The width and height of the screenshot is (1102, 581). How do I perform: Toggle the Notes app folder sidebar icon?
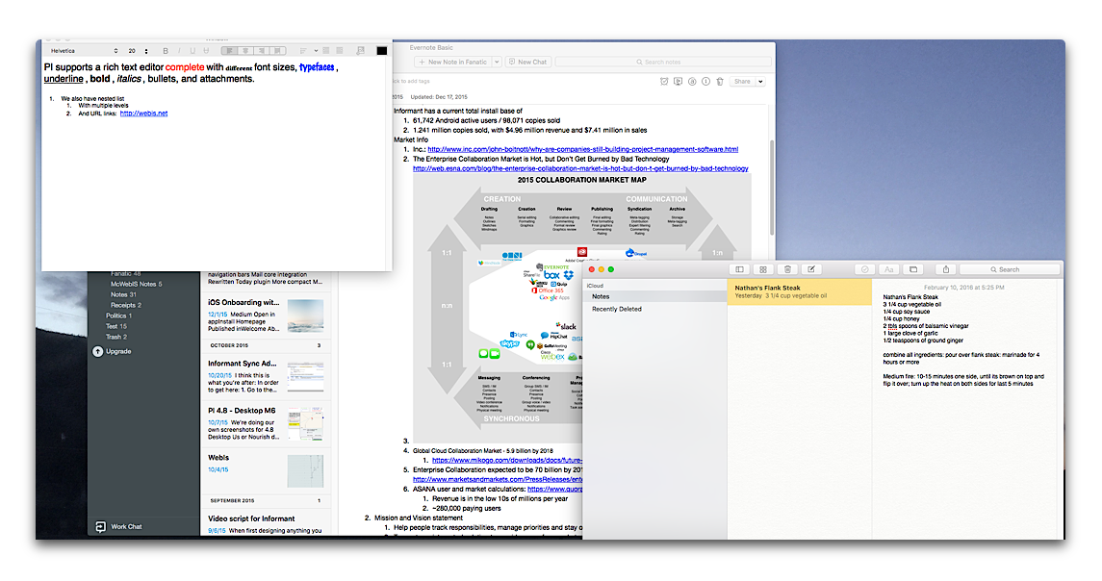[x=739, y=269]
